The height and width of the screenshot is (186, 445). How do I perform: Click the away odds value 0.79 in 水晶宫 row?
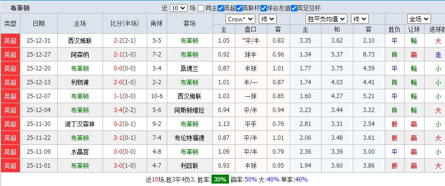coord(278,152)
